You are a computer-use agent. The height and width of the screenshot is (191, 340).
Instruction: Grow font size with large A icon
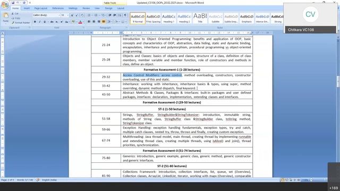[72, 15]
